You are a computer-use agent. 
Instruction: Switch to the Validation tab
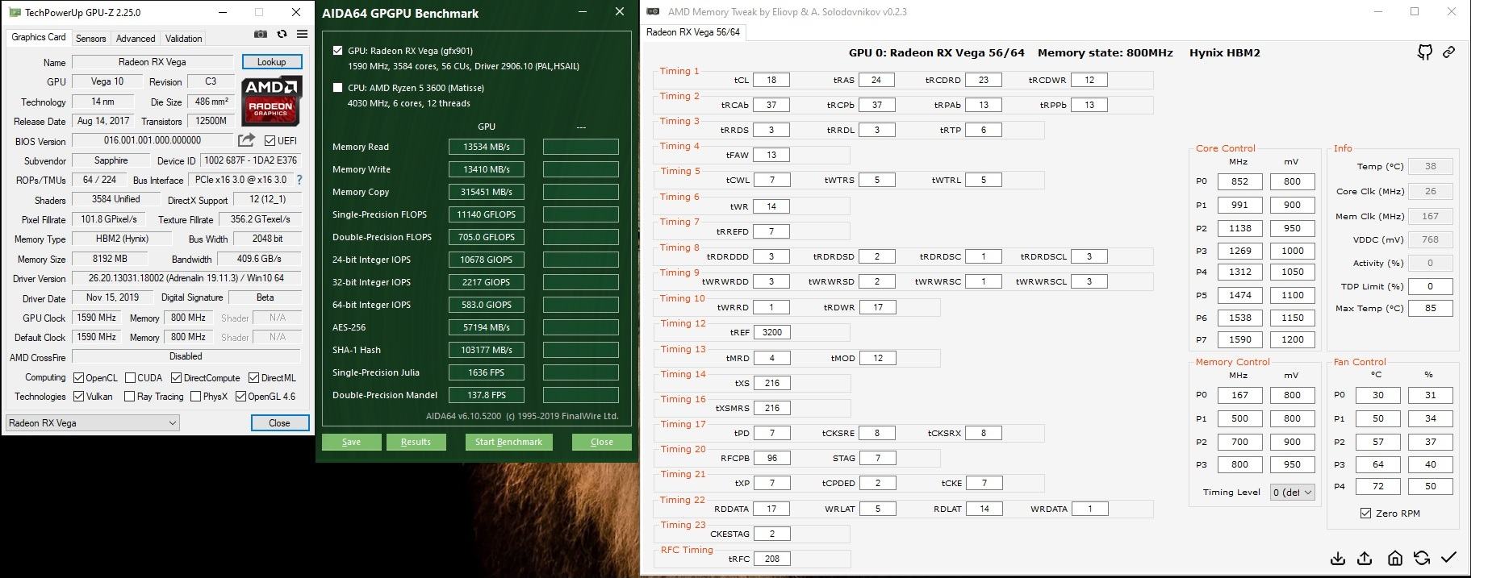(184, 38)
